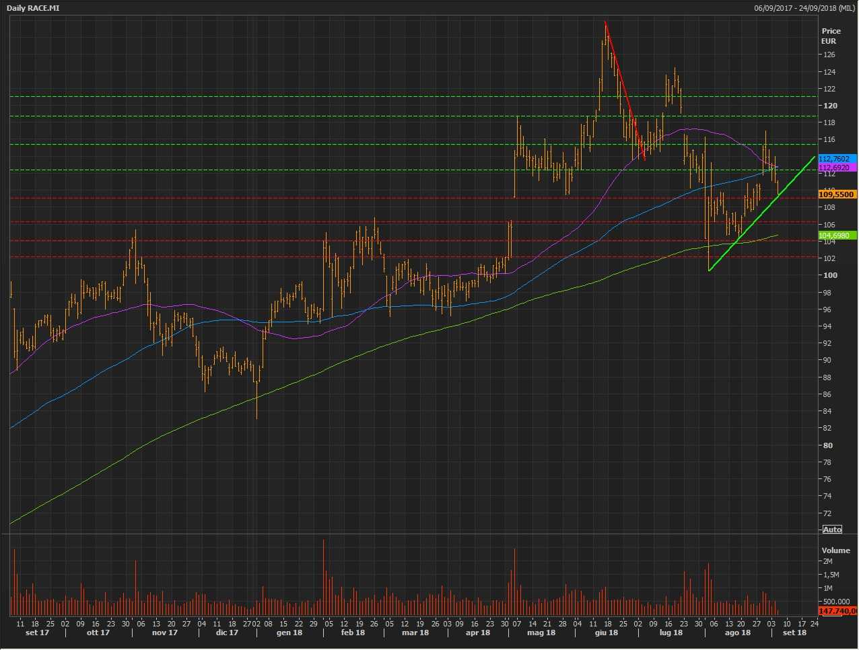
Task: Click the Auto scale button
Action: click(832, 530)
